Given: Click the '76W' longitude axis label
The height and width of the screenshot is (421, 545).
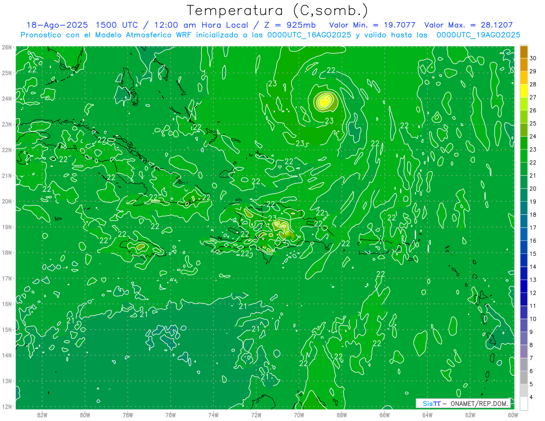Looking at the screenshot, I should coord(170,415).
